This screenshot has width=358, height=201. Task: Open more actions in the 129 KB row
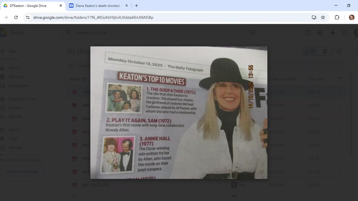(x=339, y=145)
